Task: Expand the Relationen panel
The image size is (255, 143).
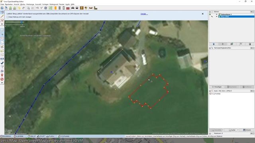Action: [210, 133]
